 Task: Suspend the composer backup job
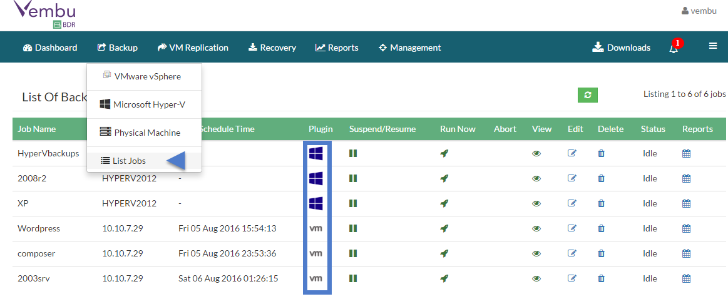(x=353, y=253)
